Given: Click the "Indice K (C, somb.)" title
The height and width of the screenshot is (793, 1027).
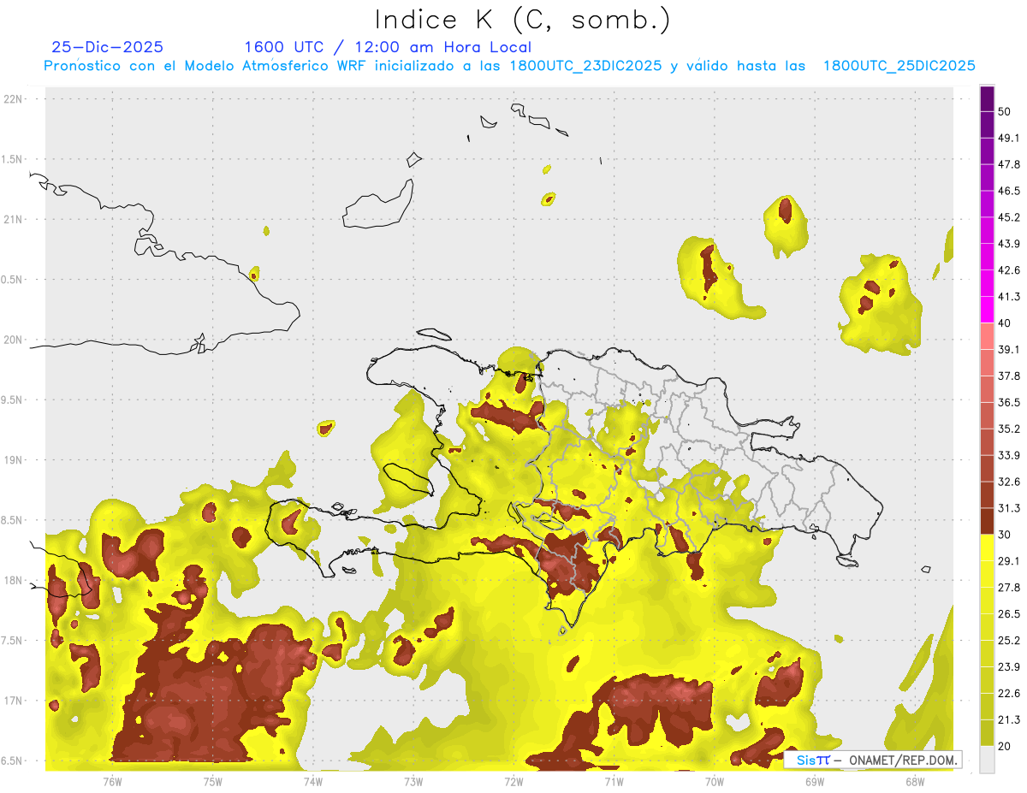Looking at the screenshot, I should tap(522, 20).
